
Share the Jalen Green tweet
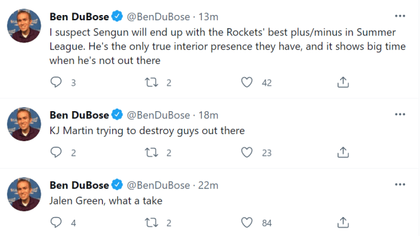click(x=343, y=222)
